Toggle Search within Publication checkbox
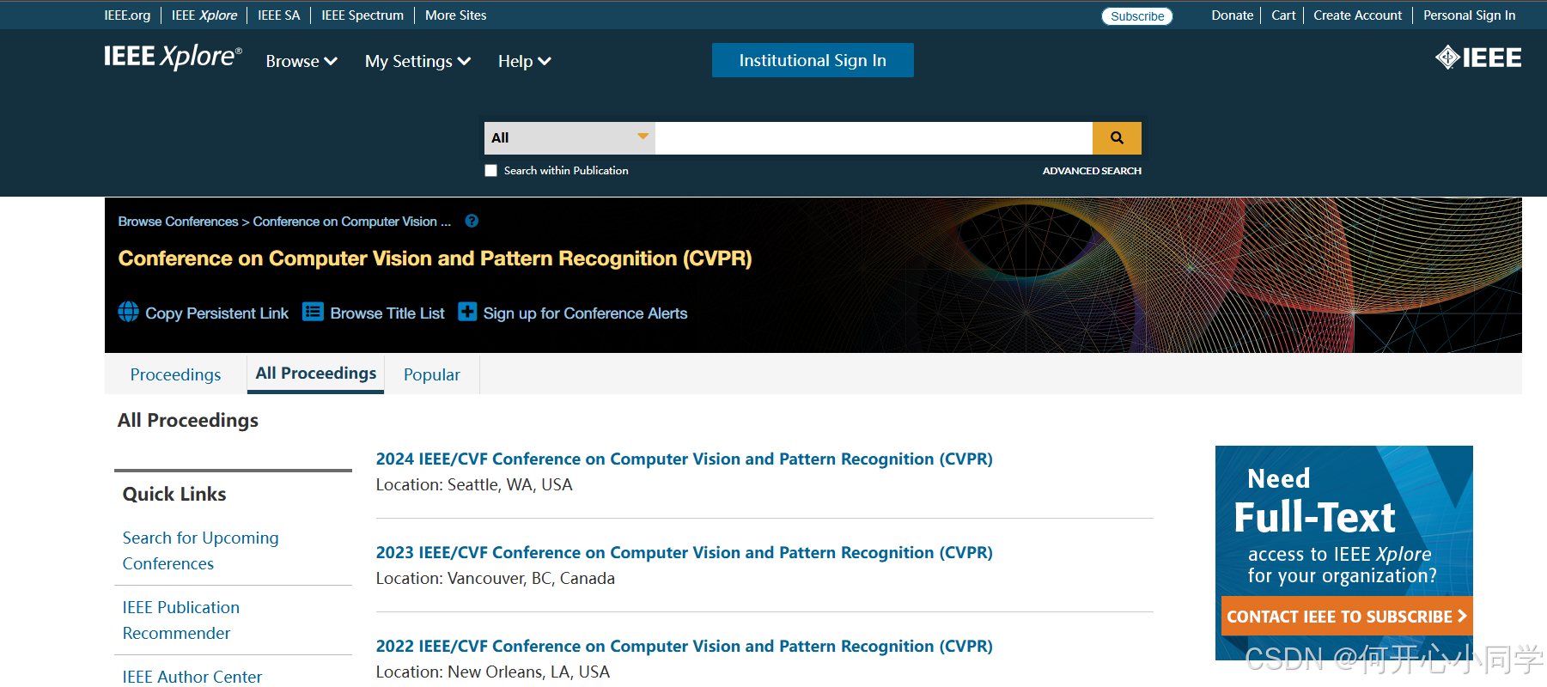The height and width of the screenshot is (687, 1547). click(x=490, y=171)
